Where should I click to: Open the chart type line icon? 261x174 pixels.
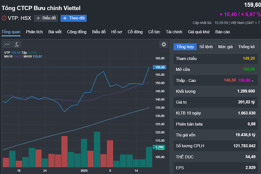(7, 44)
